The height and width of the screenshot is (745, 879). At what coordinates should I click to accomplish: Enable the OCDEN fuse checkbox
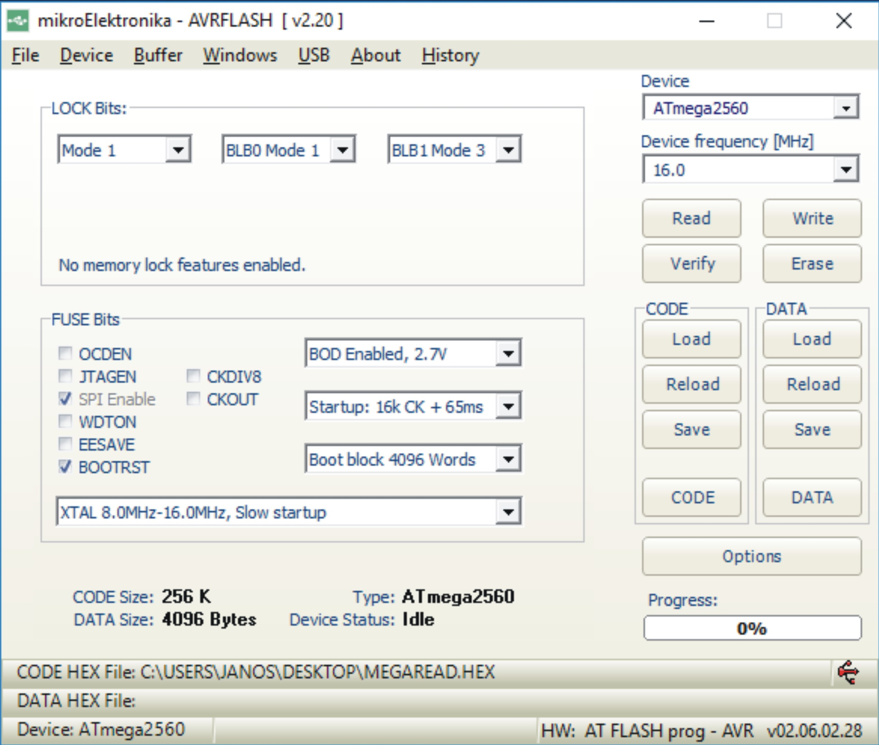(x=65, y=353)
